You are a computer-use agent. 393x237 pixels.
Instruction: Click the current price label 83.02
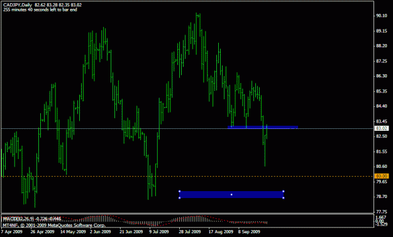(381, 128)
